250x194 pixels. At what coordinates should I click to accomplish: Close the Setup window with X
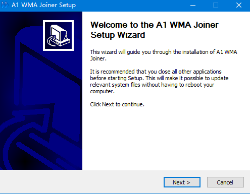tap(239, 5)
